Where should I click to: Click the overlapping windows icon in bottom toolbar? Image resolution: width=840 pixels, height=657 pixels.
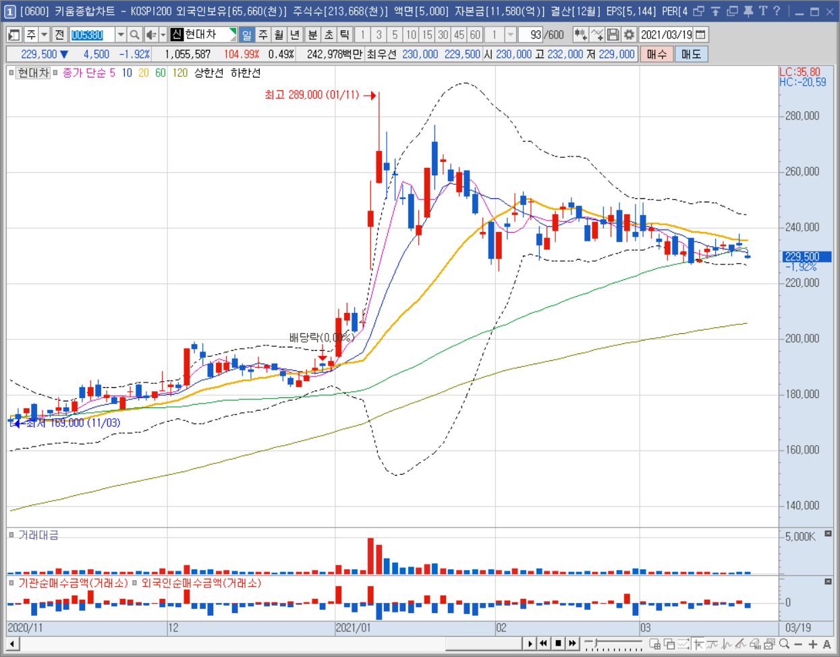click(x=669, y=644)
